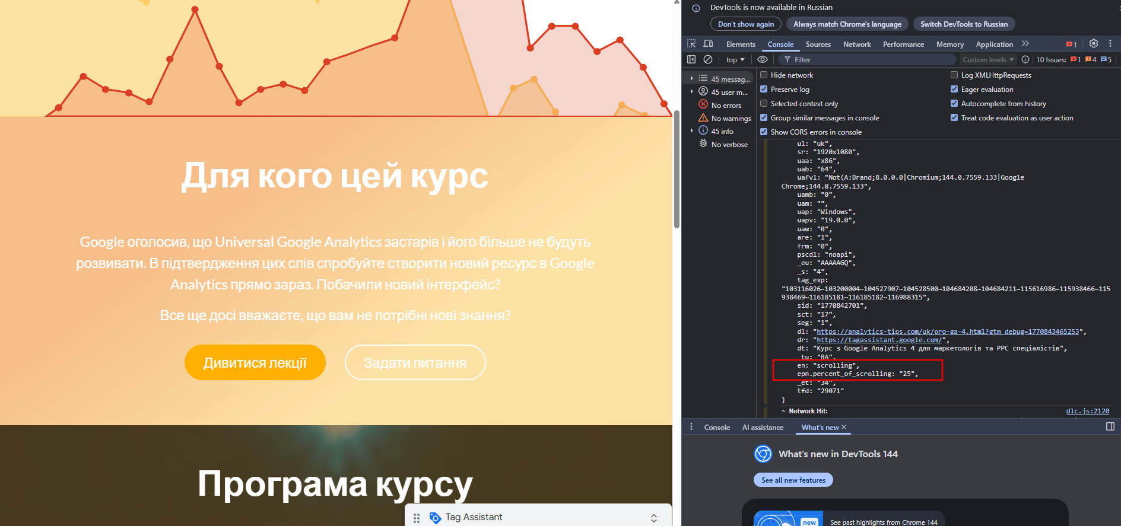
Task: Open the Chrome 144 highlights video thumbnail
Action: [x=788, y=518]
